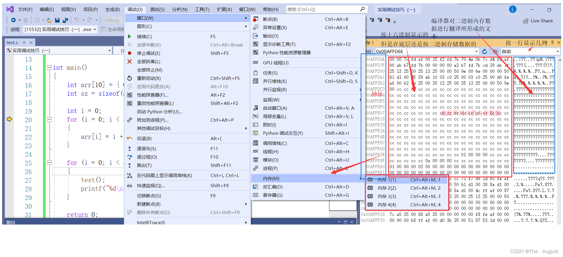
Task: Open the 文件(F) menu
Action: coord(25,10)
